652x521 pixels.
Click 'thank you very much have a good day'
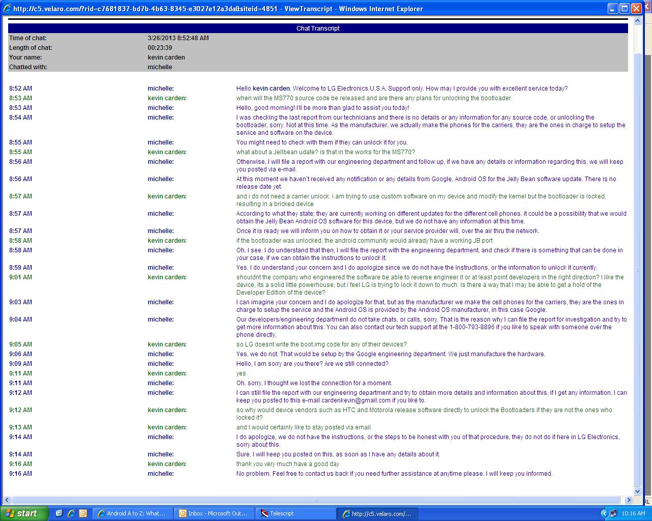(288, 464)
